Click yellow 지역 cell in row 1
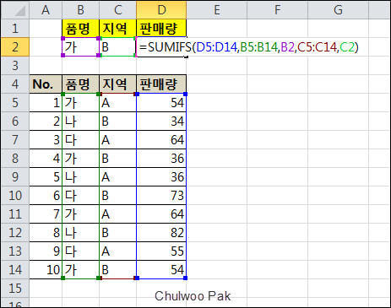Viewport: 391px width, 308px height. (117, 29)
